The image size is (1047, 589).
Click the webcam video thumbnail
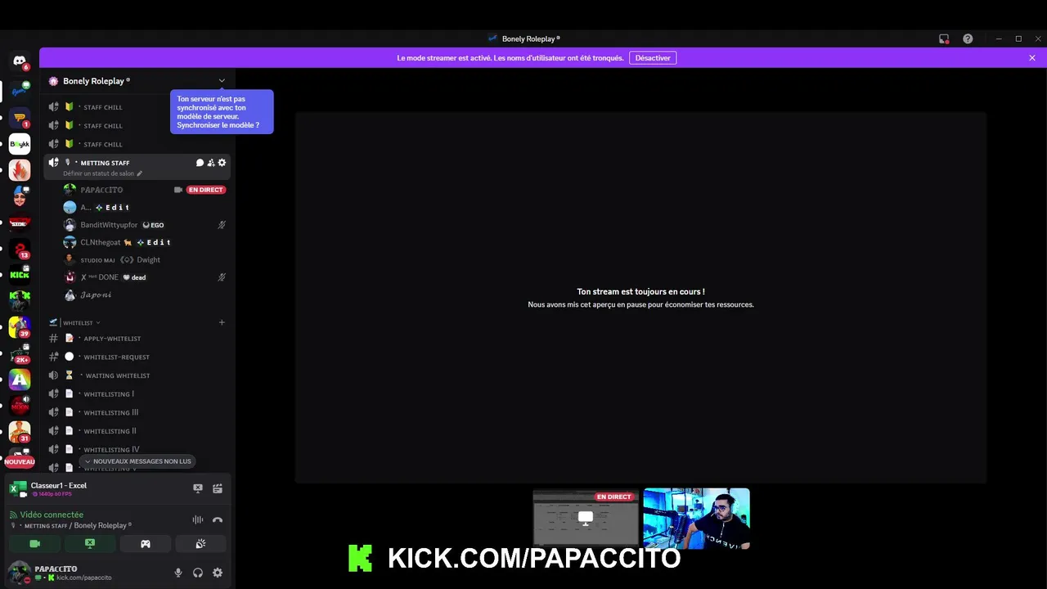click(697, 519)
